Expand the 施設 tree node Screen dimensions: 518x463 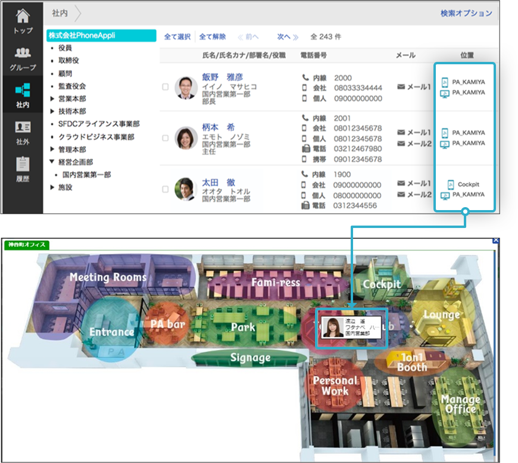click(52, 187)
